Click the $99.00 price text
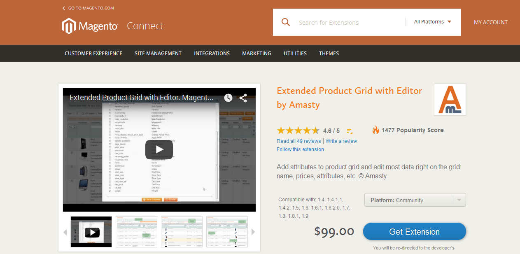The image size is (520, 254). tap(334, 231)
